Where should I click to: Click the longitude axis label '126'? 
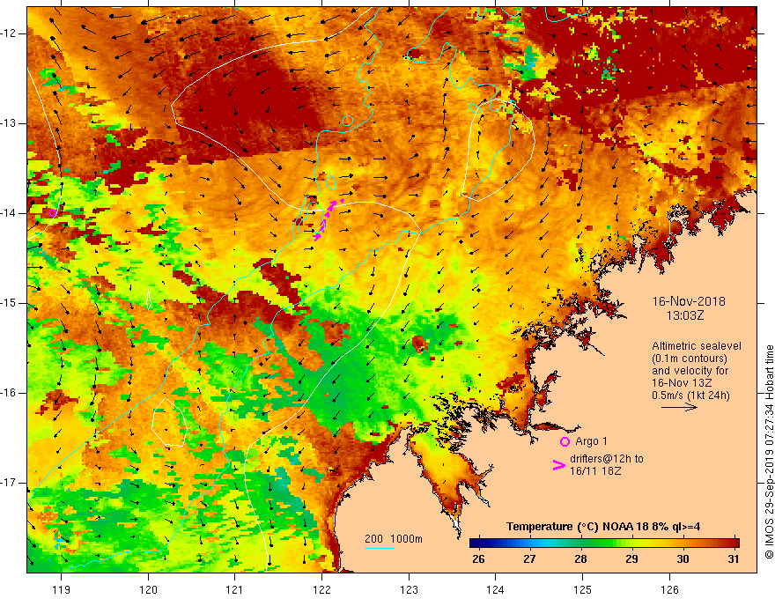(x=669, y=589)
